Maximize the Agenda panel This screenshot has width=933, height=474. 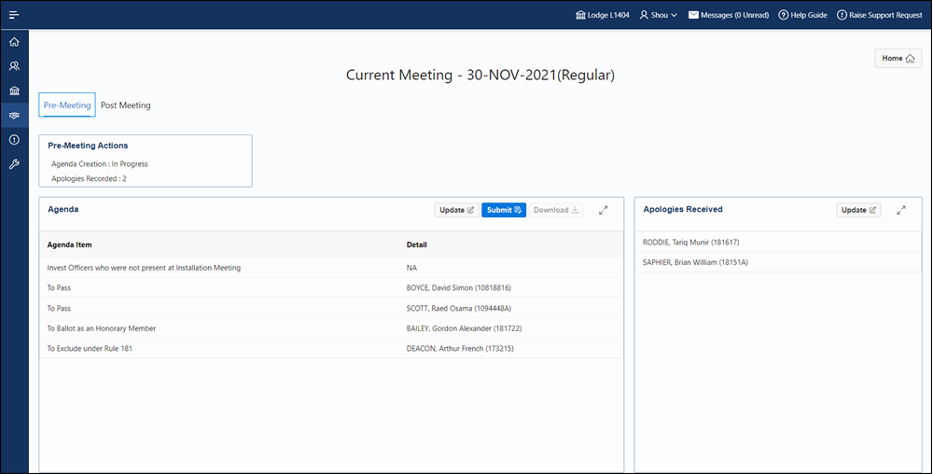coord(603,210)
